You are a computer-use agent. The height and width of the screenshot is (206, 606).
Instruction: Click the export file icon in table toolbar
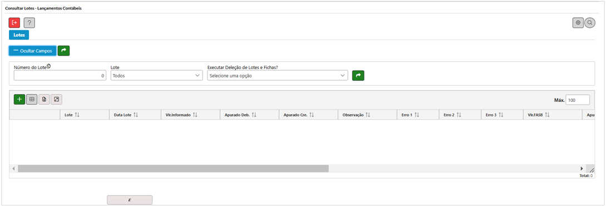(44, 99)
